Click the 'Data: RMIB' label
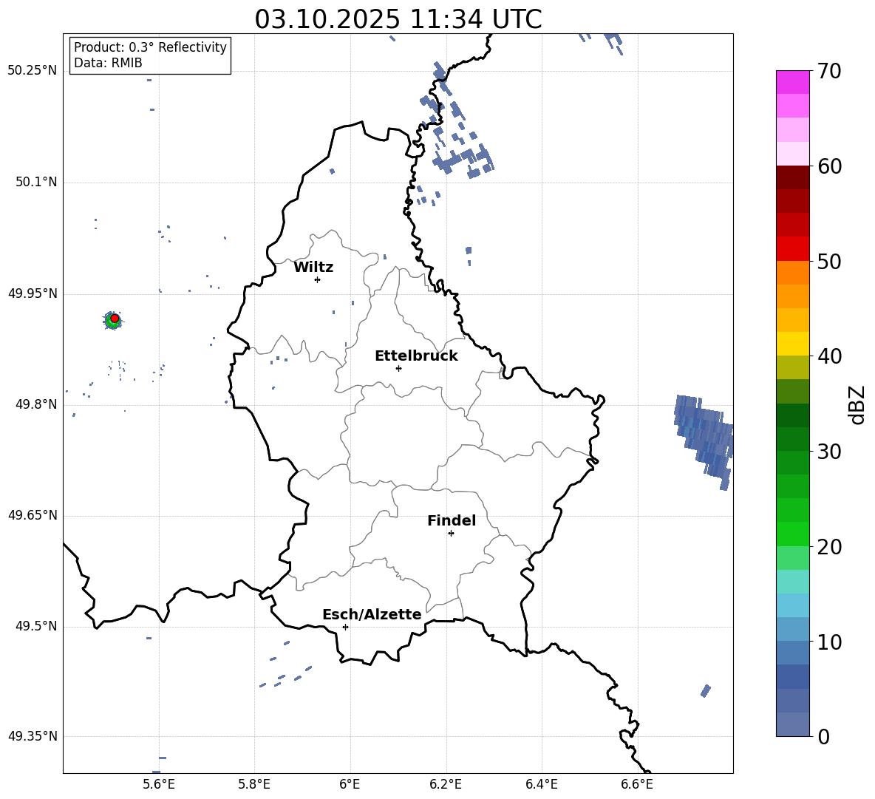Viewport: 875px width, 799px height. click(x=108, y=63)
